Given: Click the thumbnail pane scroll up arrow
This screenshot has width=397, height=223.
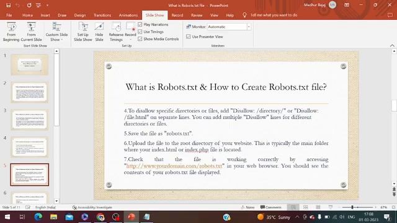Looking at the screenshot, I should pos(56,51).
